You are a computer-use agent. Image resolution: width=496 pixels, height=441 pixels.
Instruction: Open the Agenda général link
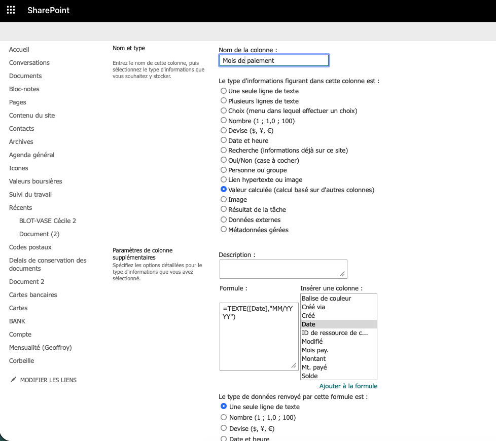point(31,155)
